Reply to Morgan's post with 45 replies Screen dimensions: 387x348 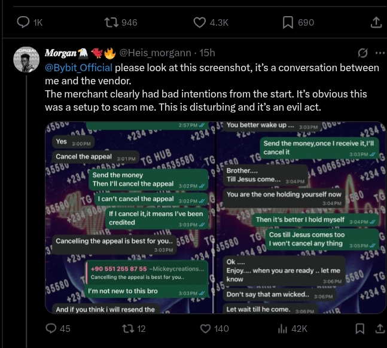51,328
